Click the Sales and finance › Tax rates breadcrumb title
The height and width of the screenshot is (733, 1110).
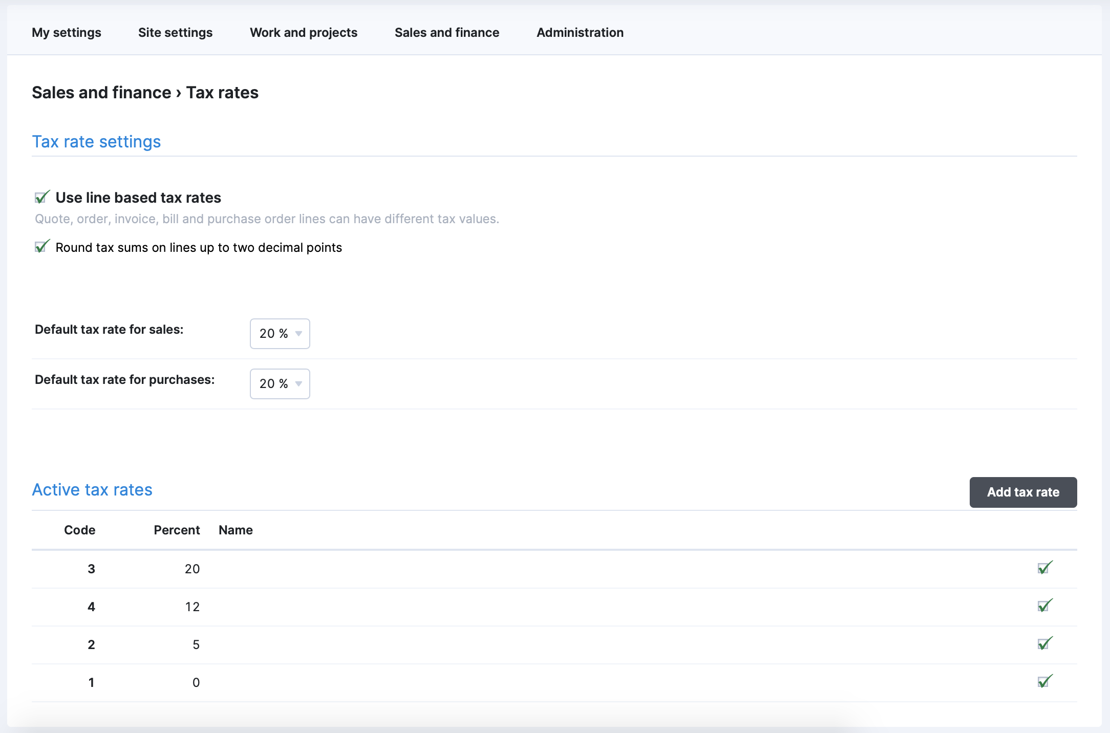[x=145, y=92]
